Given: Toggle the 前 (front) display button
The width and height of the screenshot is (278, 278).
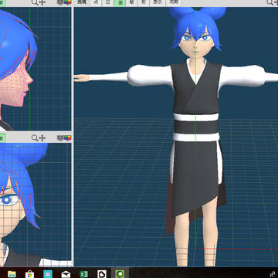Looking at the screenshot, I should 144,2.
